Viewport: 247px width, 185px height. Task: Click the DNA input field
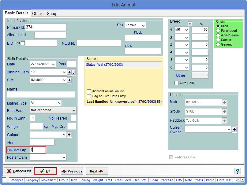[x=143, y=51]
